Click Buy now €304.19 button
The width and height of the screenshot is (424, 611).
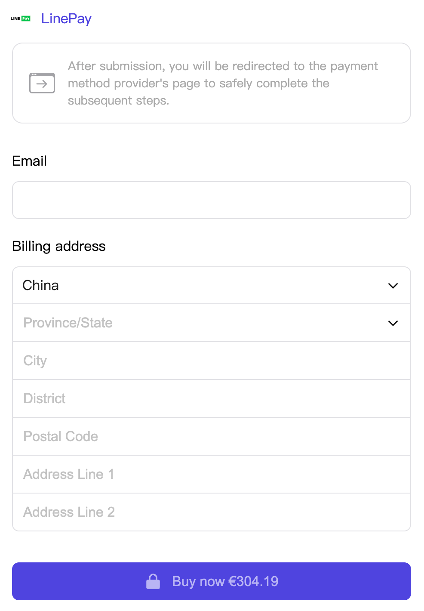pos(212,581)
